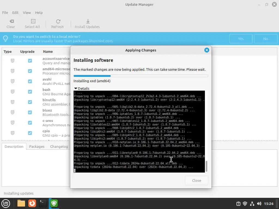The height and width of the screenshot is (209, 279).
Task: Click the shield type icon for cpio
Action: [x=13, y=133]
